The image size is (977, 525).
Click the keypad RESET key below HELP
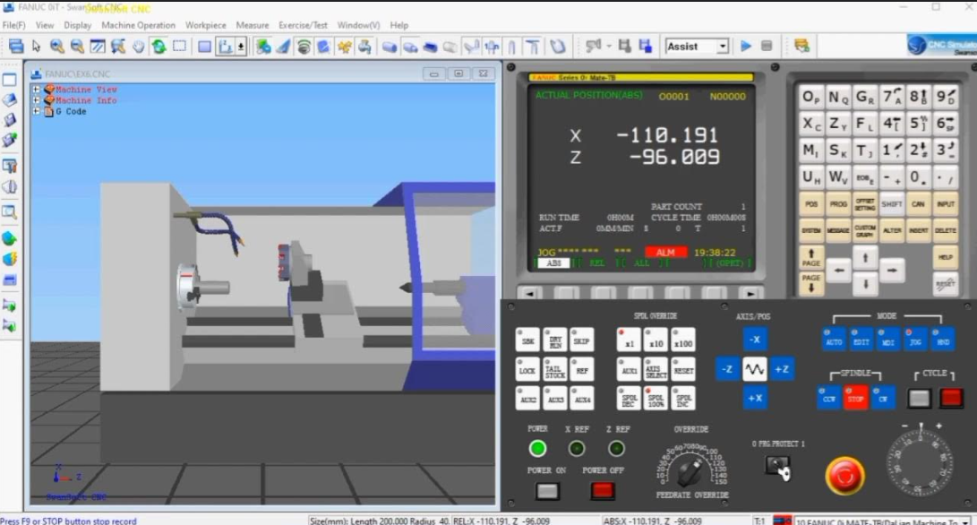[946, 284]
